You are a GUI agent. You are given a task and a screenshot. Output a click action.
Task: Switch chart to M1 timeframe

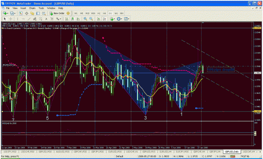click(76, 13)
